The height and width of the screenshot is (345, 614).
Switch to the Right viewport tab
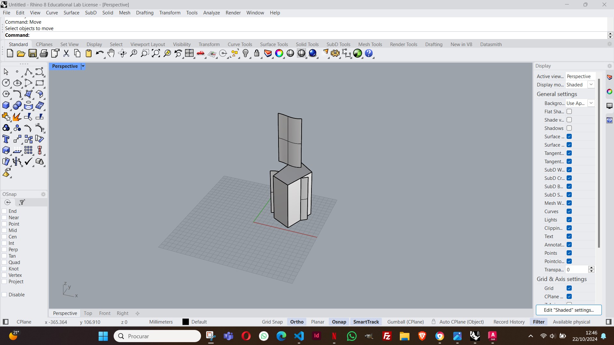click(122, 313)
